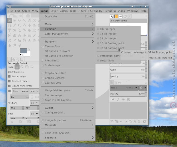Open the Position units px dropdown

coord(35,103)
